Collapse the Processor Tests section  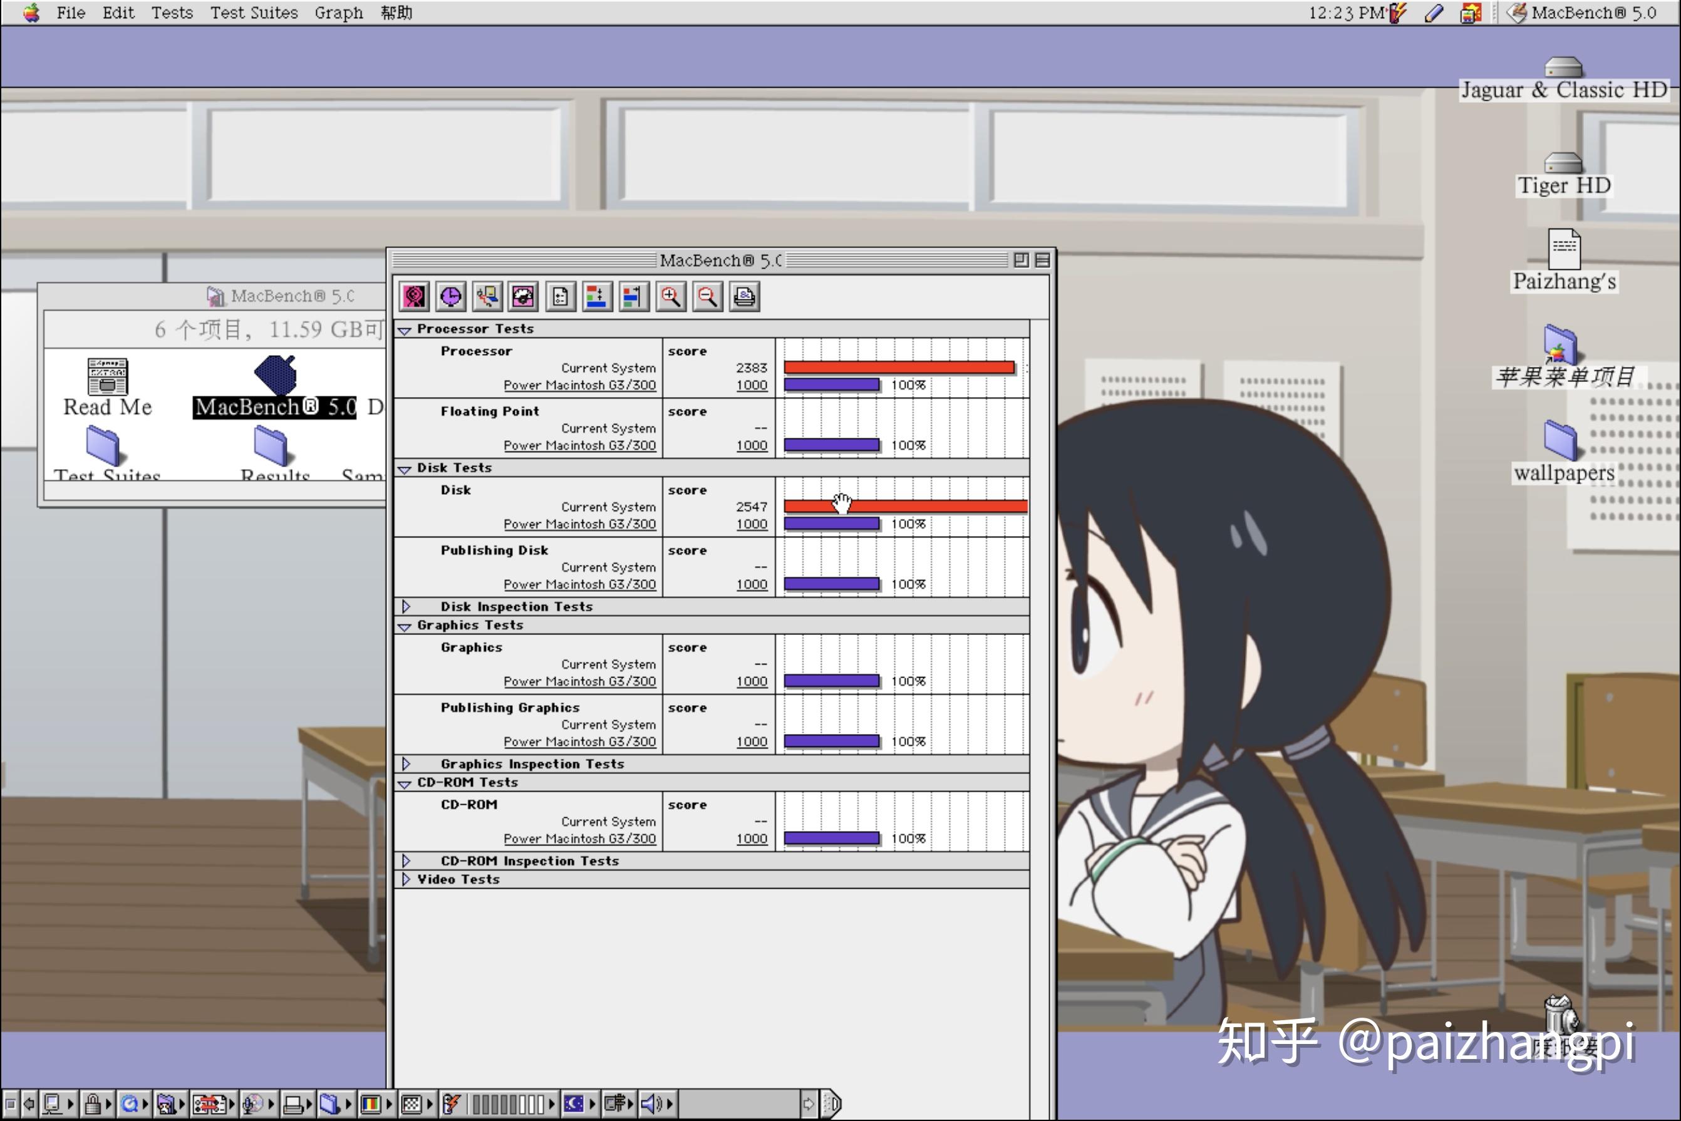coord(405,329)
